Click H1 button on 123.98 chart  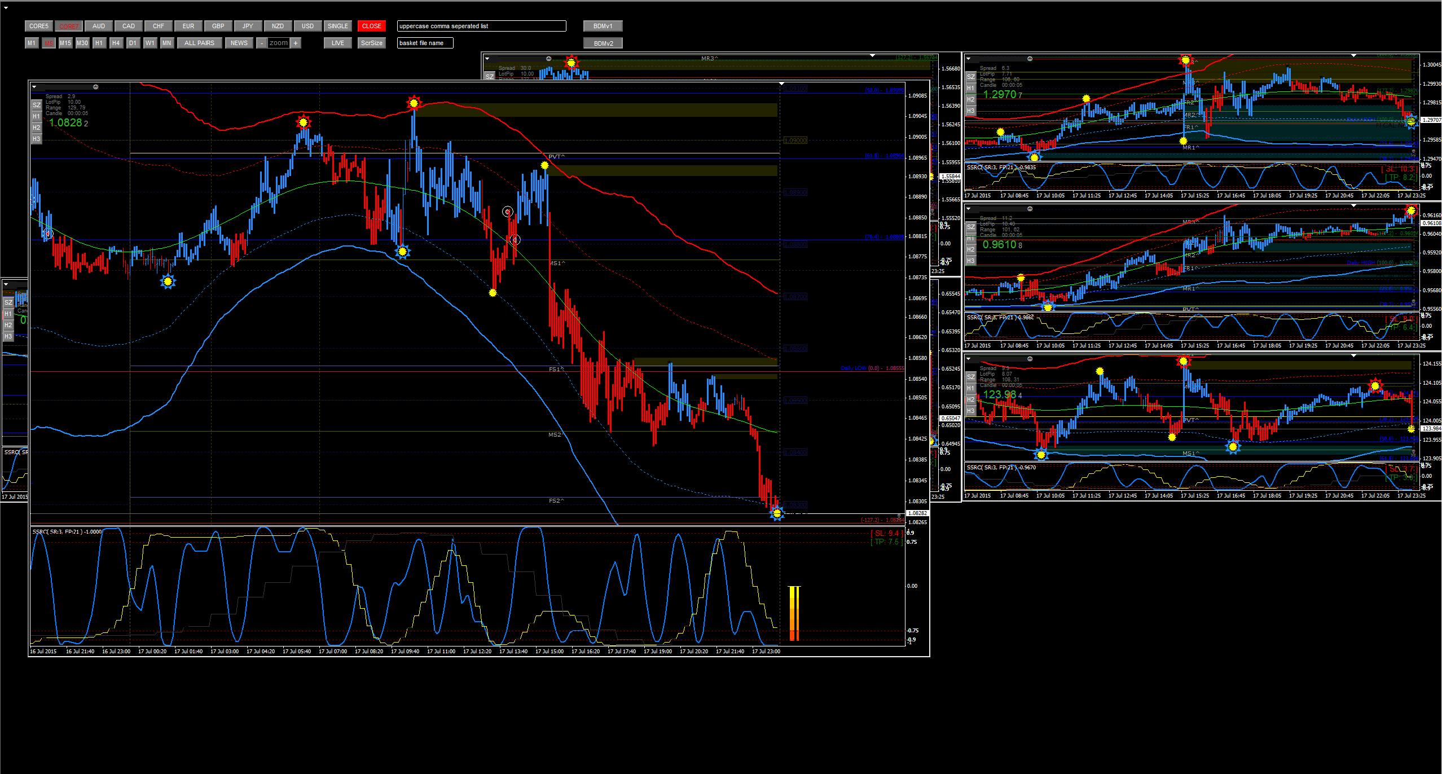click(x=971, y=389)
